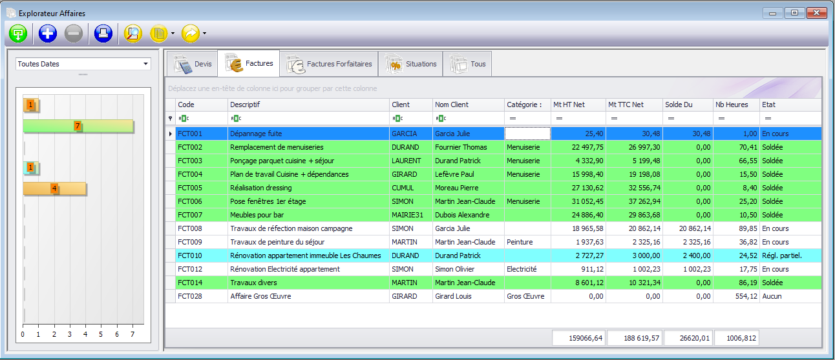Click the Mt TTC total 188 619,57
The height and width of the screenshot is (360, 835).
pos(634,338)
